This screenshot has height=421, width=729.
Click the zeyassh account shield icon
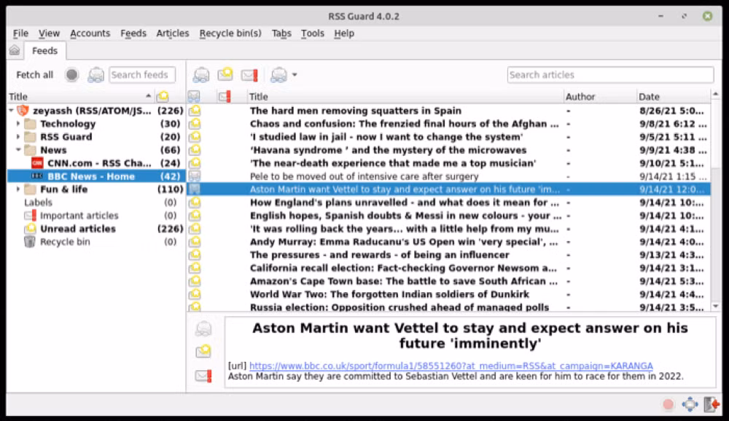[23, 111]
